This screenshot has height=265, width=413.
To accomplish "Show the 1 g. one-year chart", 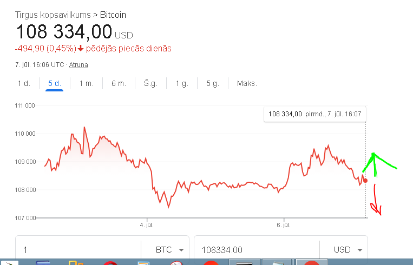I will pos(182,83).
